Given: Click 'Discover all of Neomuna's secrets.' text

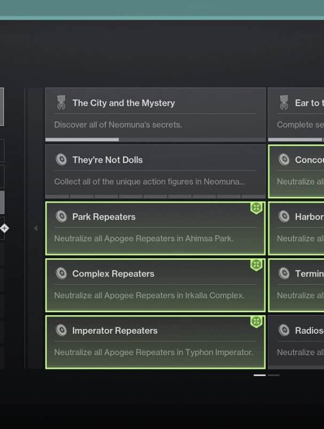Looking at the screenshot, I should pyautogui.click(x=118, y=125).
